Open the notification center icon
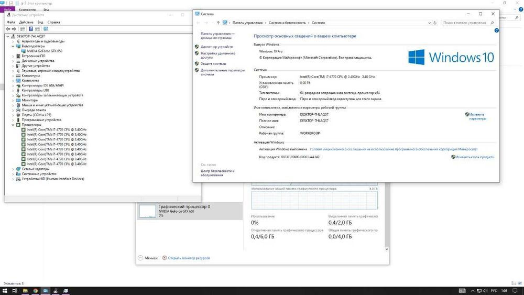Image resolution: width=524 pixels, height=295 pixels. click(515, 291)
